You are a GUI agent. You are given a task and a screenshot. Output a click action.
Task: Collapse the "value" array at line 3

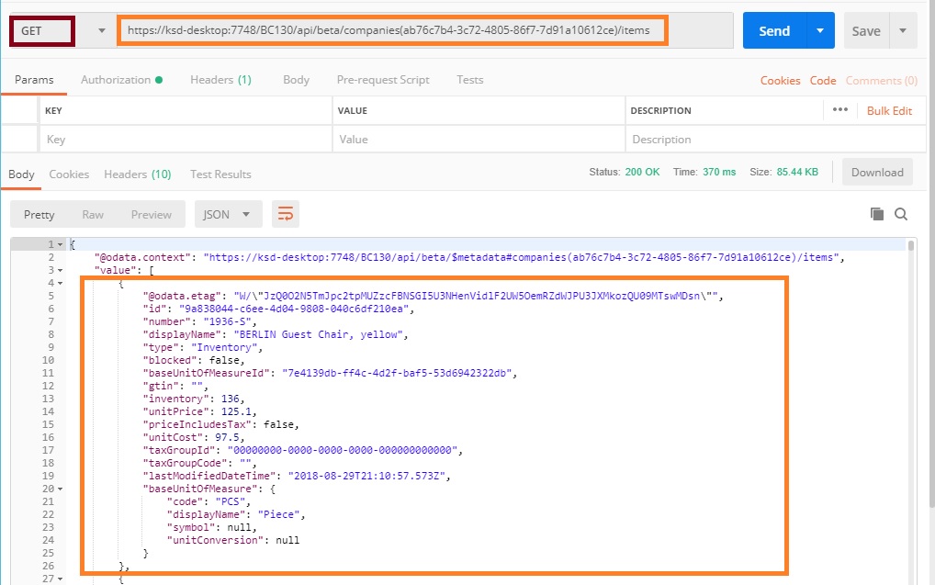point(61,271)
